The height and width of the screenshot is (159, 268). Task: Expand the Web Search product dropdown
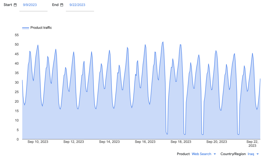[x=201, y=154]
